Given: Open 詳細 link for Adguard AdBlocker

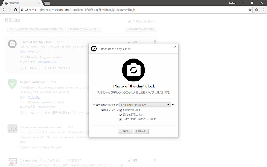Looking at the screenshot, I should [x=22, y=97].
